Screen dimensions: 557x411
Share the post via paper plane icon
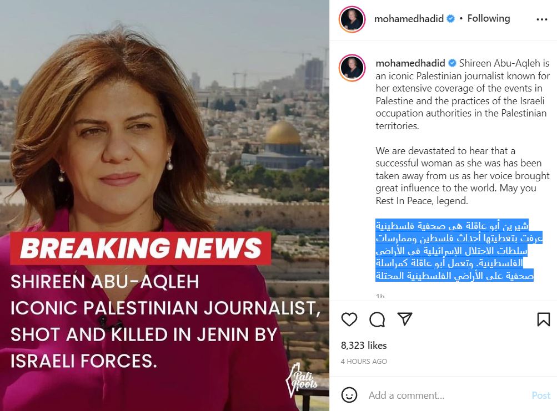point(405,319)
